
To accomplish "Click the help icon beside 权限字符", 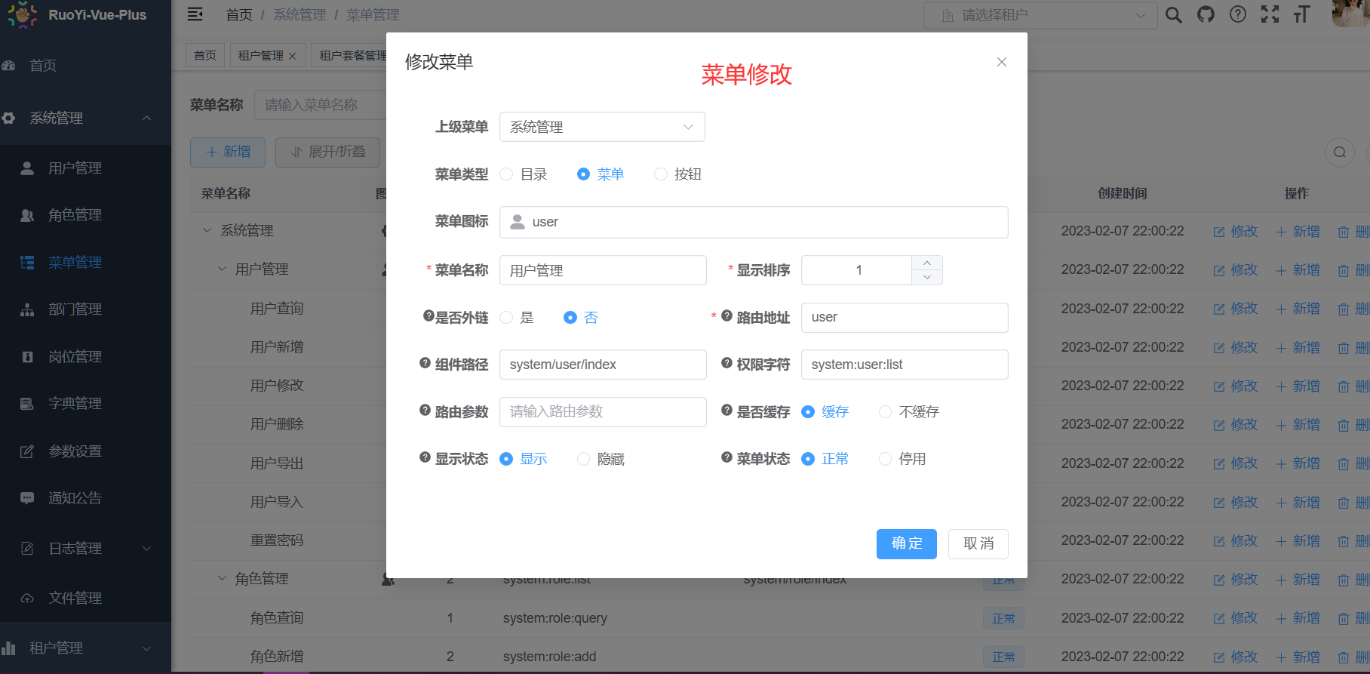I will (726, 363).
